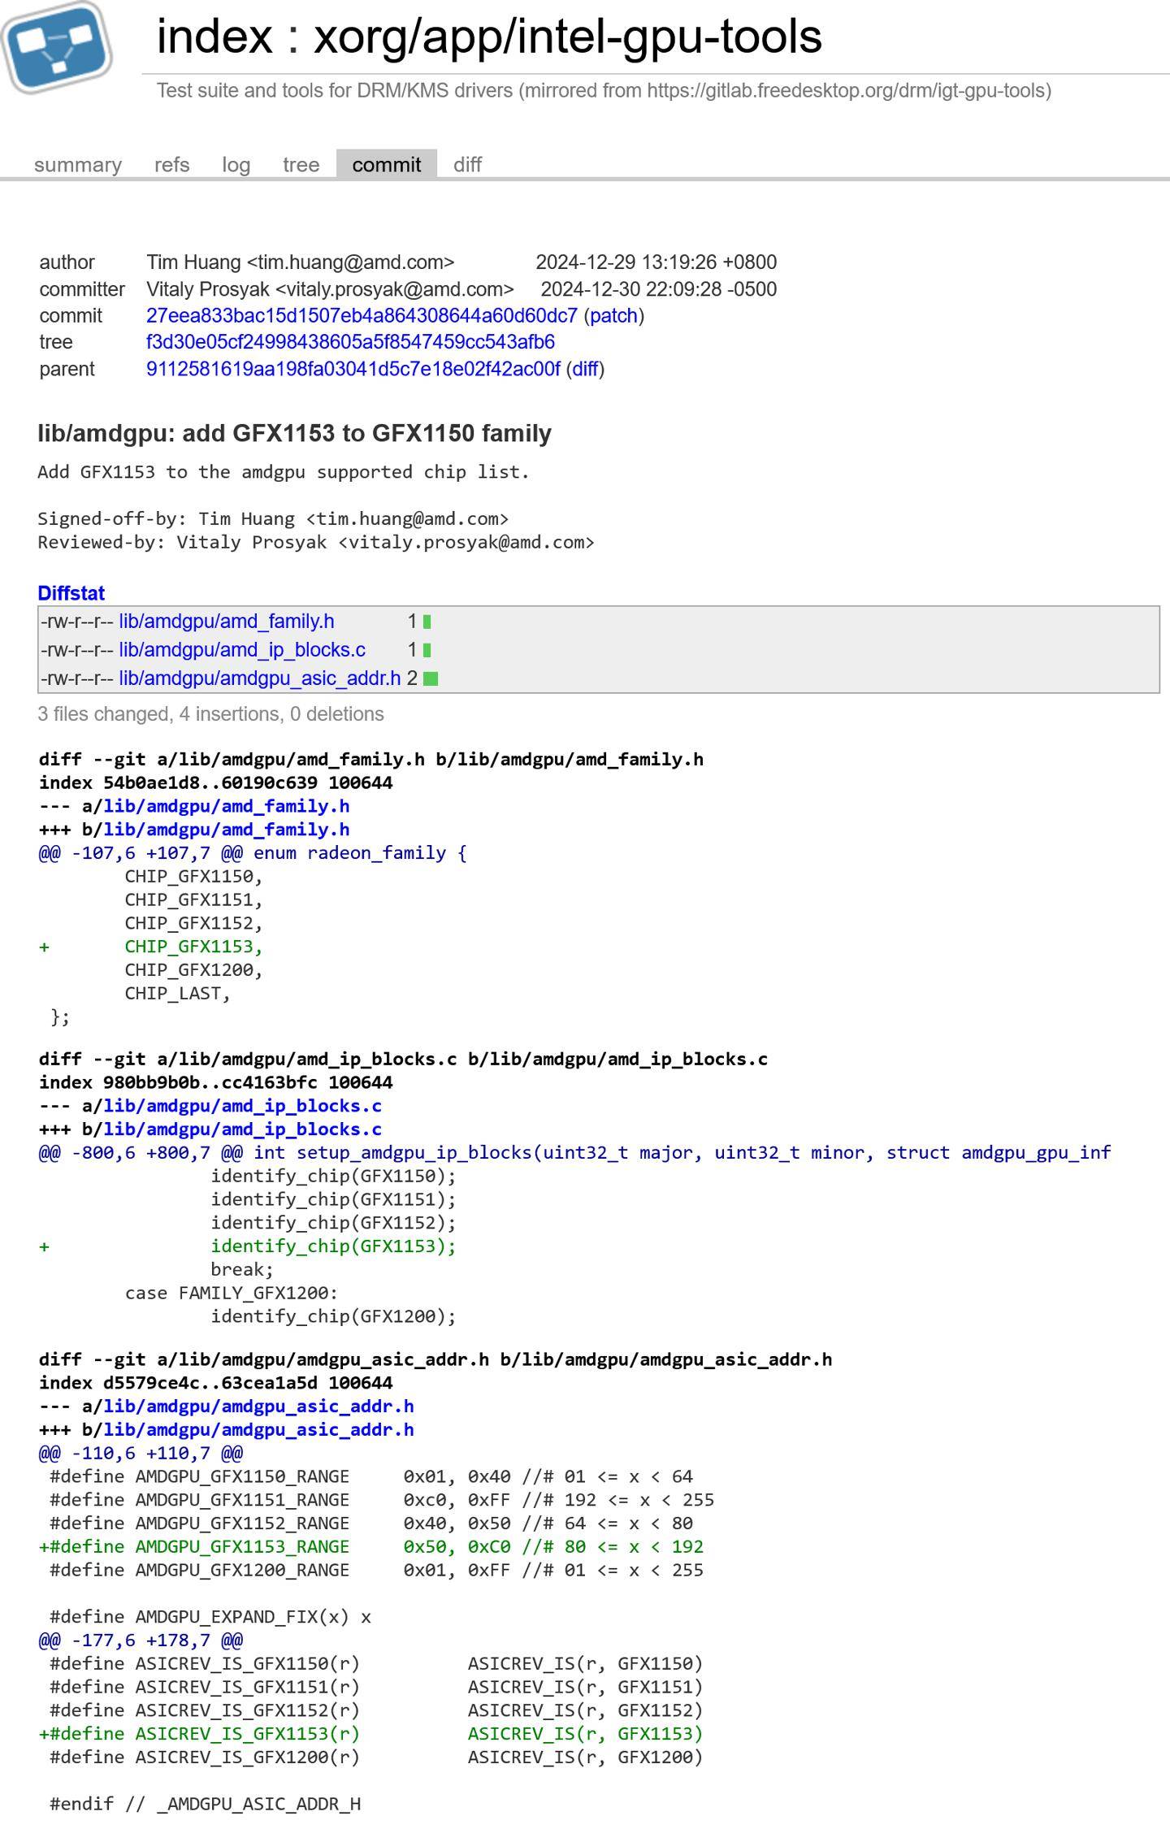This screenshot has height=1829, width=1170.
Task: Click the cgit logo icon
Action: point(57,47)
